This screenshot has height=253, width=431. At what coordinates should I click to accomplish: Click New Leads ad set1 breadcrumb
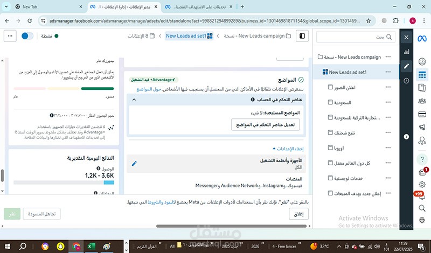(x=189, y=36)
